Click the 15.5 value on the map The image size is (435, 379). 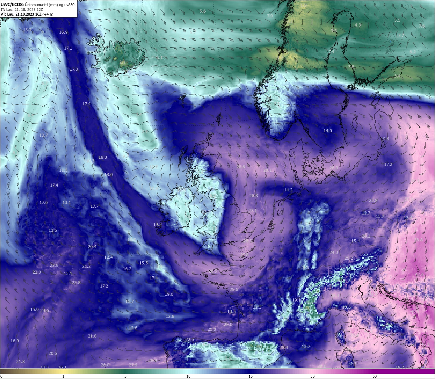pyautogui.click(x=143, y=263)
